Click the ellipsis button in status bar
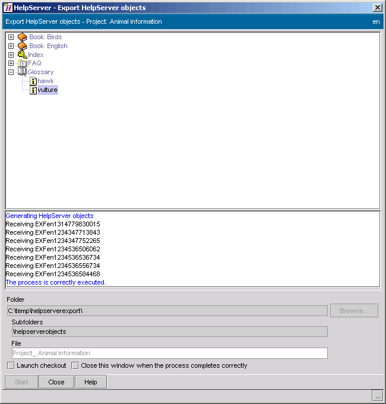 pos(378,396)
